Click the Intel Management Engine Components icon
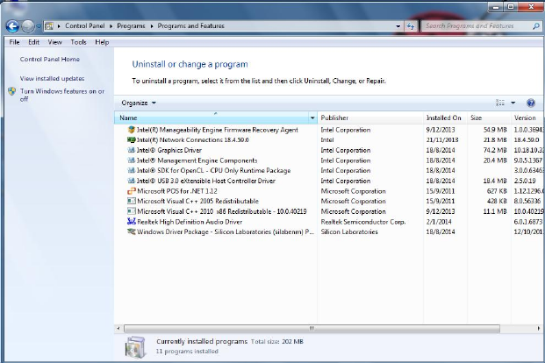Viewport: 545px width, 363px height. [132, 160]
